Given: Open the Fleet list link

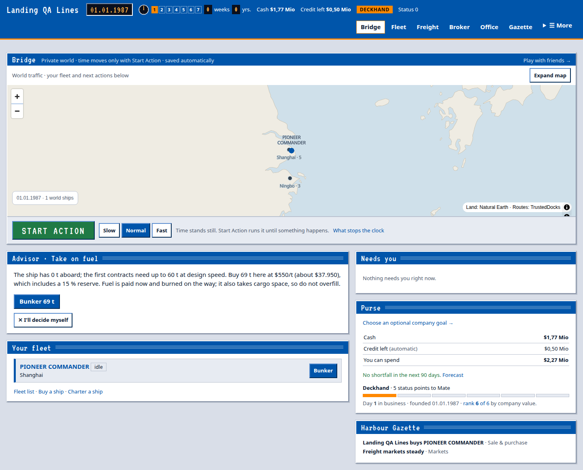Looking at the screenshot, I should (x=24, y=392).
